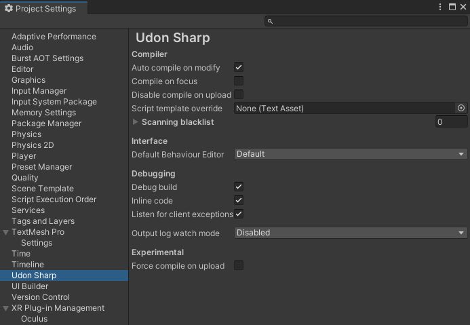Click the Scanning blacklist size field
This screenshot has height=325, width=470.
coord(451,121)
